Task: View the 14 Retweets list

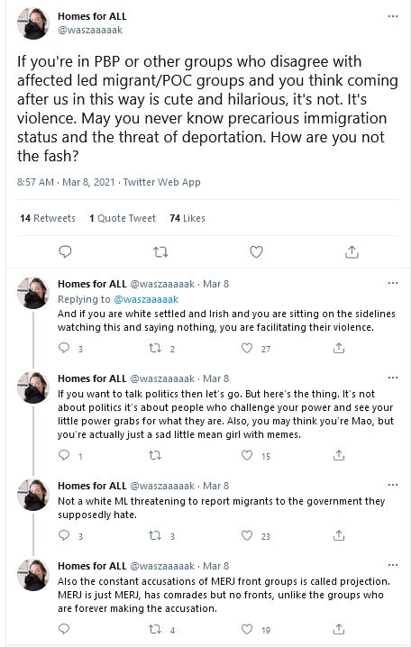Action: pyautogui.click(x=48, y=218)
